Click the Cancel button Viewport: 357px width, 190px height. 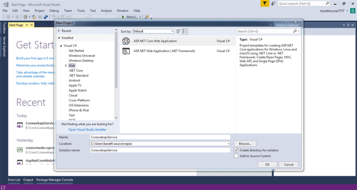(289, 165)
